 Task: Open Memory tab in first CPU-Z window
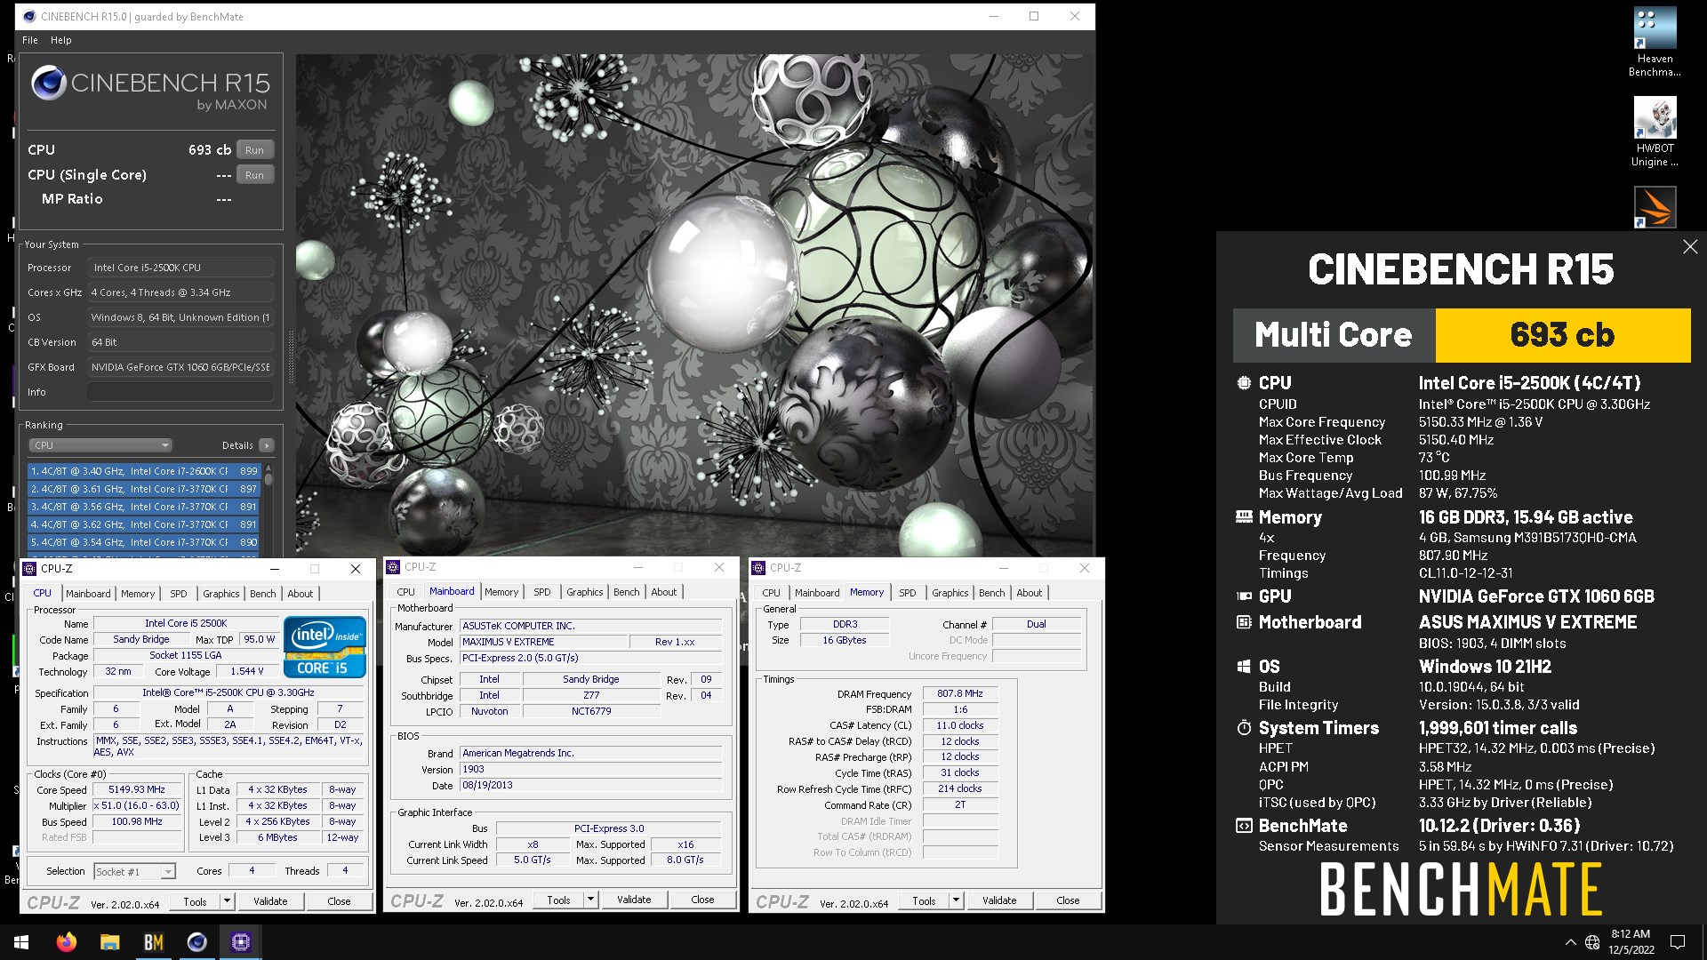(x=138, y=594)
